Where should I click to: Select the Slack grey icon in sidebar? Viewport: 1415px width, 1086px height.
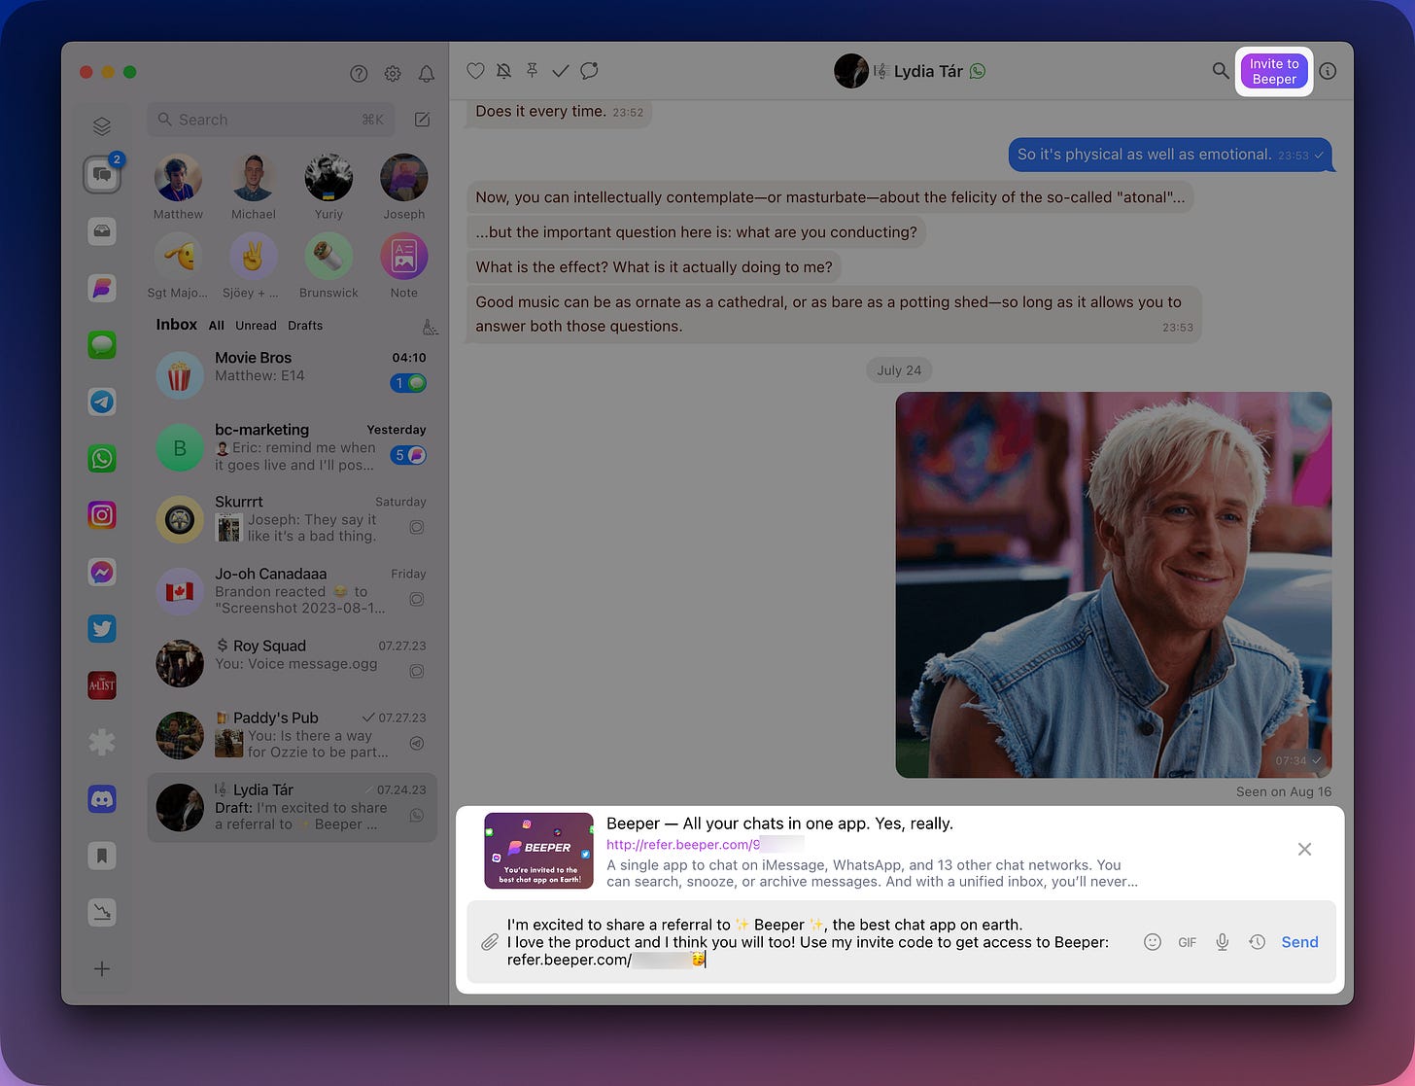point(102,743)
